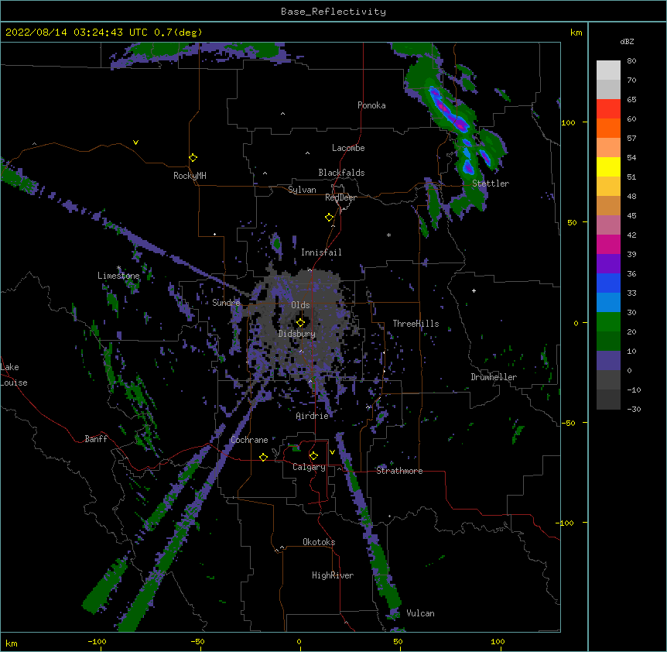Screen dimensions: 667x652
Task: Click the Stettler label
Action: click(x=491, y=184)
